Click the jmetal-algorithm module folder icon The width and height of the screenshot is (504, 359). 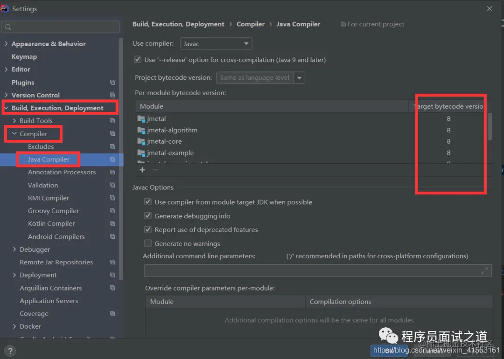coord(141,131)
